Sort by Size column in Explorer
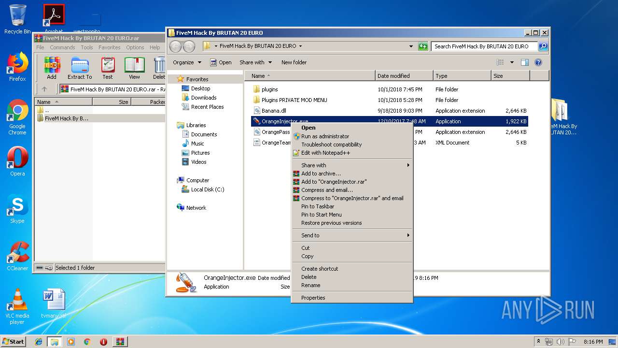The image size is (618, 348). pos(510,76)
